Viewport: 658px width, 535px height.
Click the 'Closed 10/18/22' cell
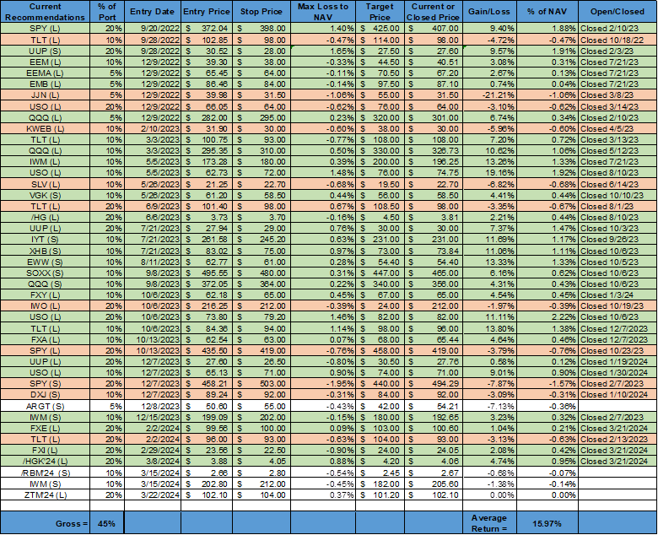618,41
